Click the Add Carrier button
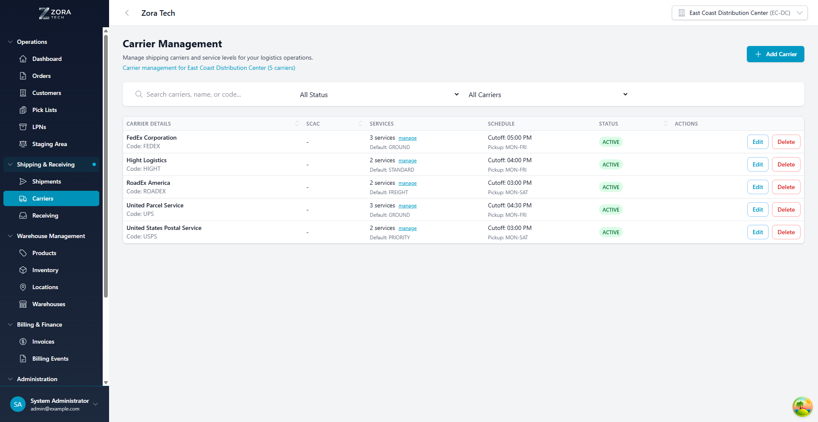The image size is (818, 422). click(775, 54)
